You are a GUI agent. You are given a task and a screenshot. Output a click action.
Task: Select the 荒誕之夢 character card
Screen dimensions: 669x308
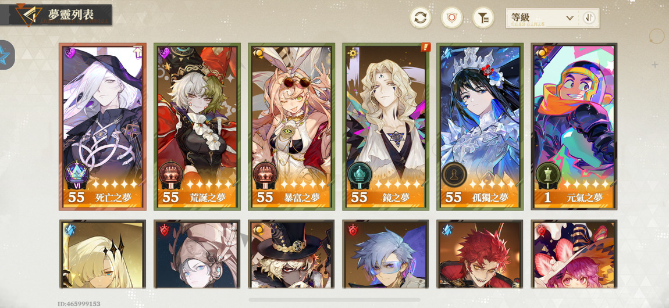197,127
